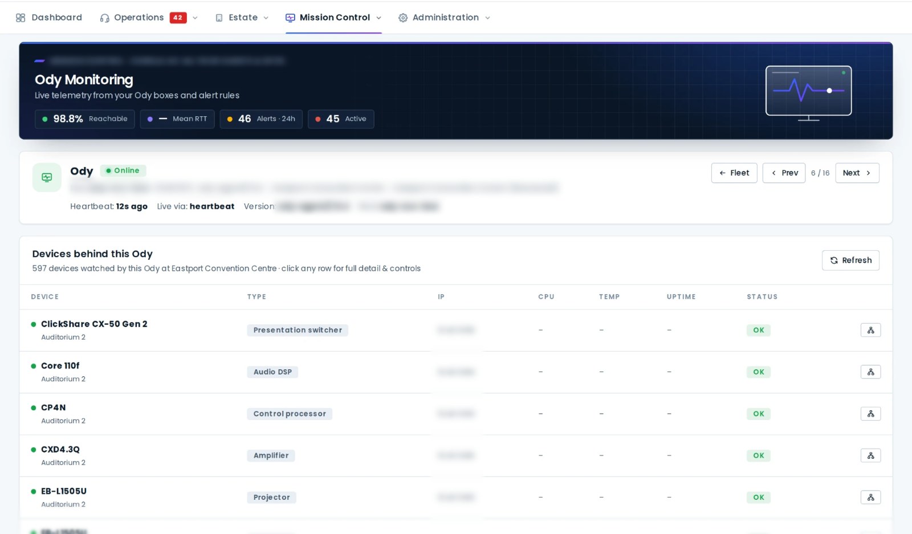The width and height of the screenshot is (912, 534).
Task: Click the Dashboard grid icon
Action: (21, 18)
